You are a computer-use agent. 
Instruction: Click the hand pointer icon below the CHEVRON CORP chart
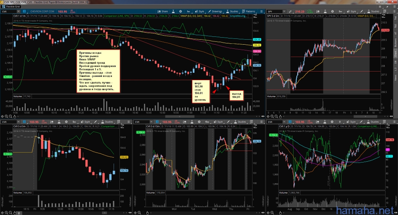point(15,117)
